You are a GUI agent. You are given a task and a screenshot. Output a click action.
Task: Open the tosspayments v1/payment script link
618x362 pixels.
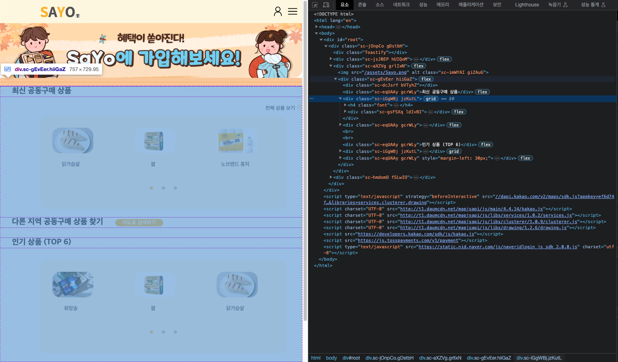pos(408,241)
